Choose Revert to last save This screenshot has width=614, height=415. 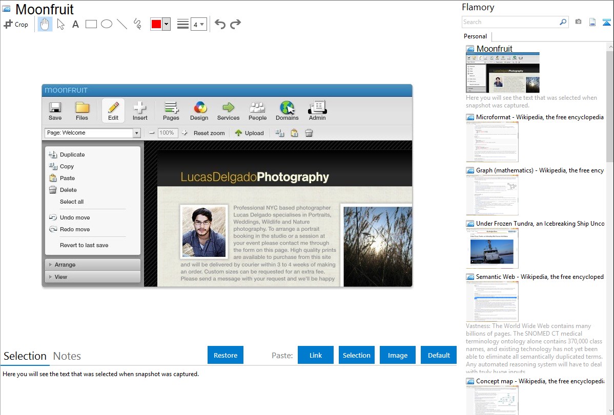click(84, 245)
